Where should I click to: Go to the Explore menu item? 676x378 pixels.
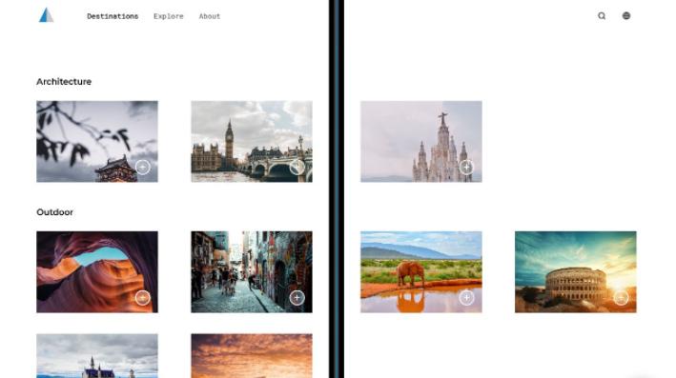[169, 16]
